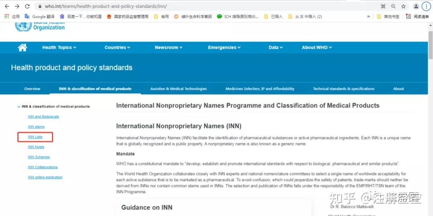The height and width of the screenshot is (216, 433).
Task: Bookmark this page with star icon
Action: pos(403,6)
